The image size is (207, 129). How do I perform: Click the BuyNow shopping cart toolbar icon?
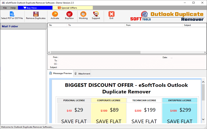69,14
